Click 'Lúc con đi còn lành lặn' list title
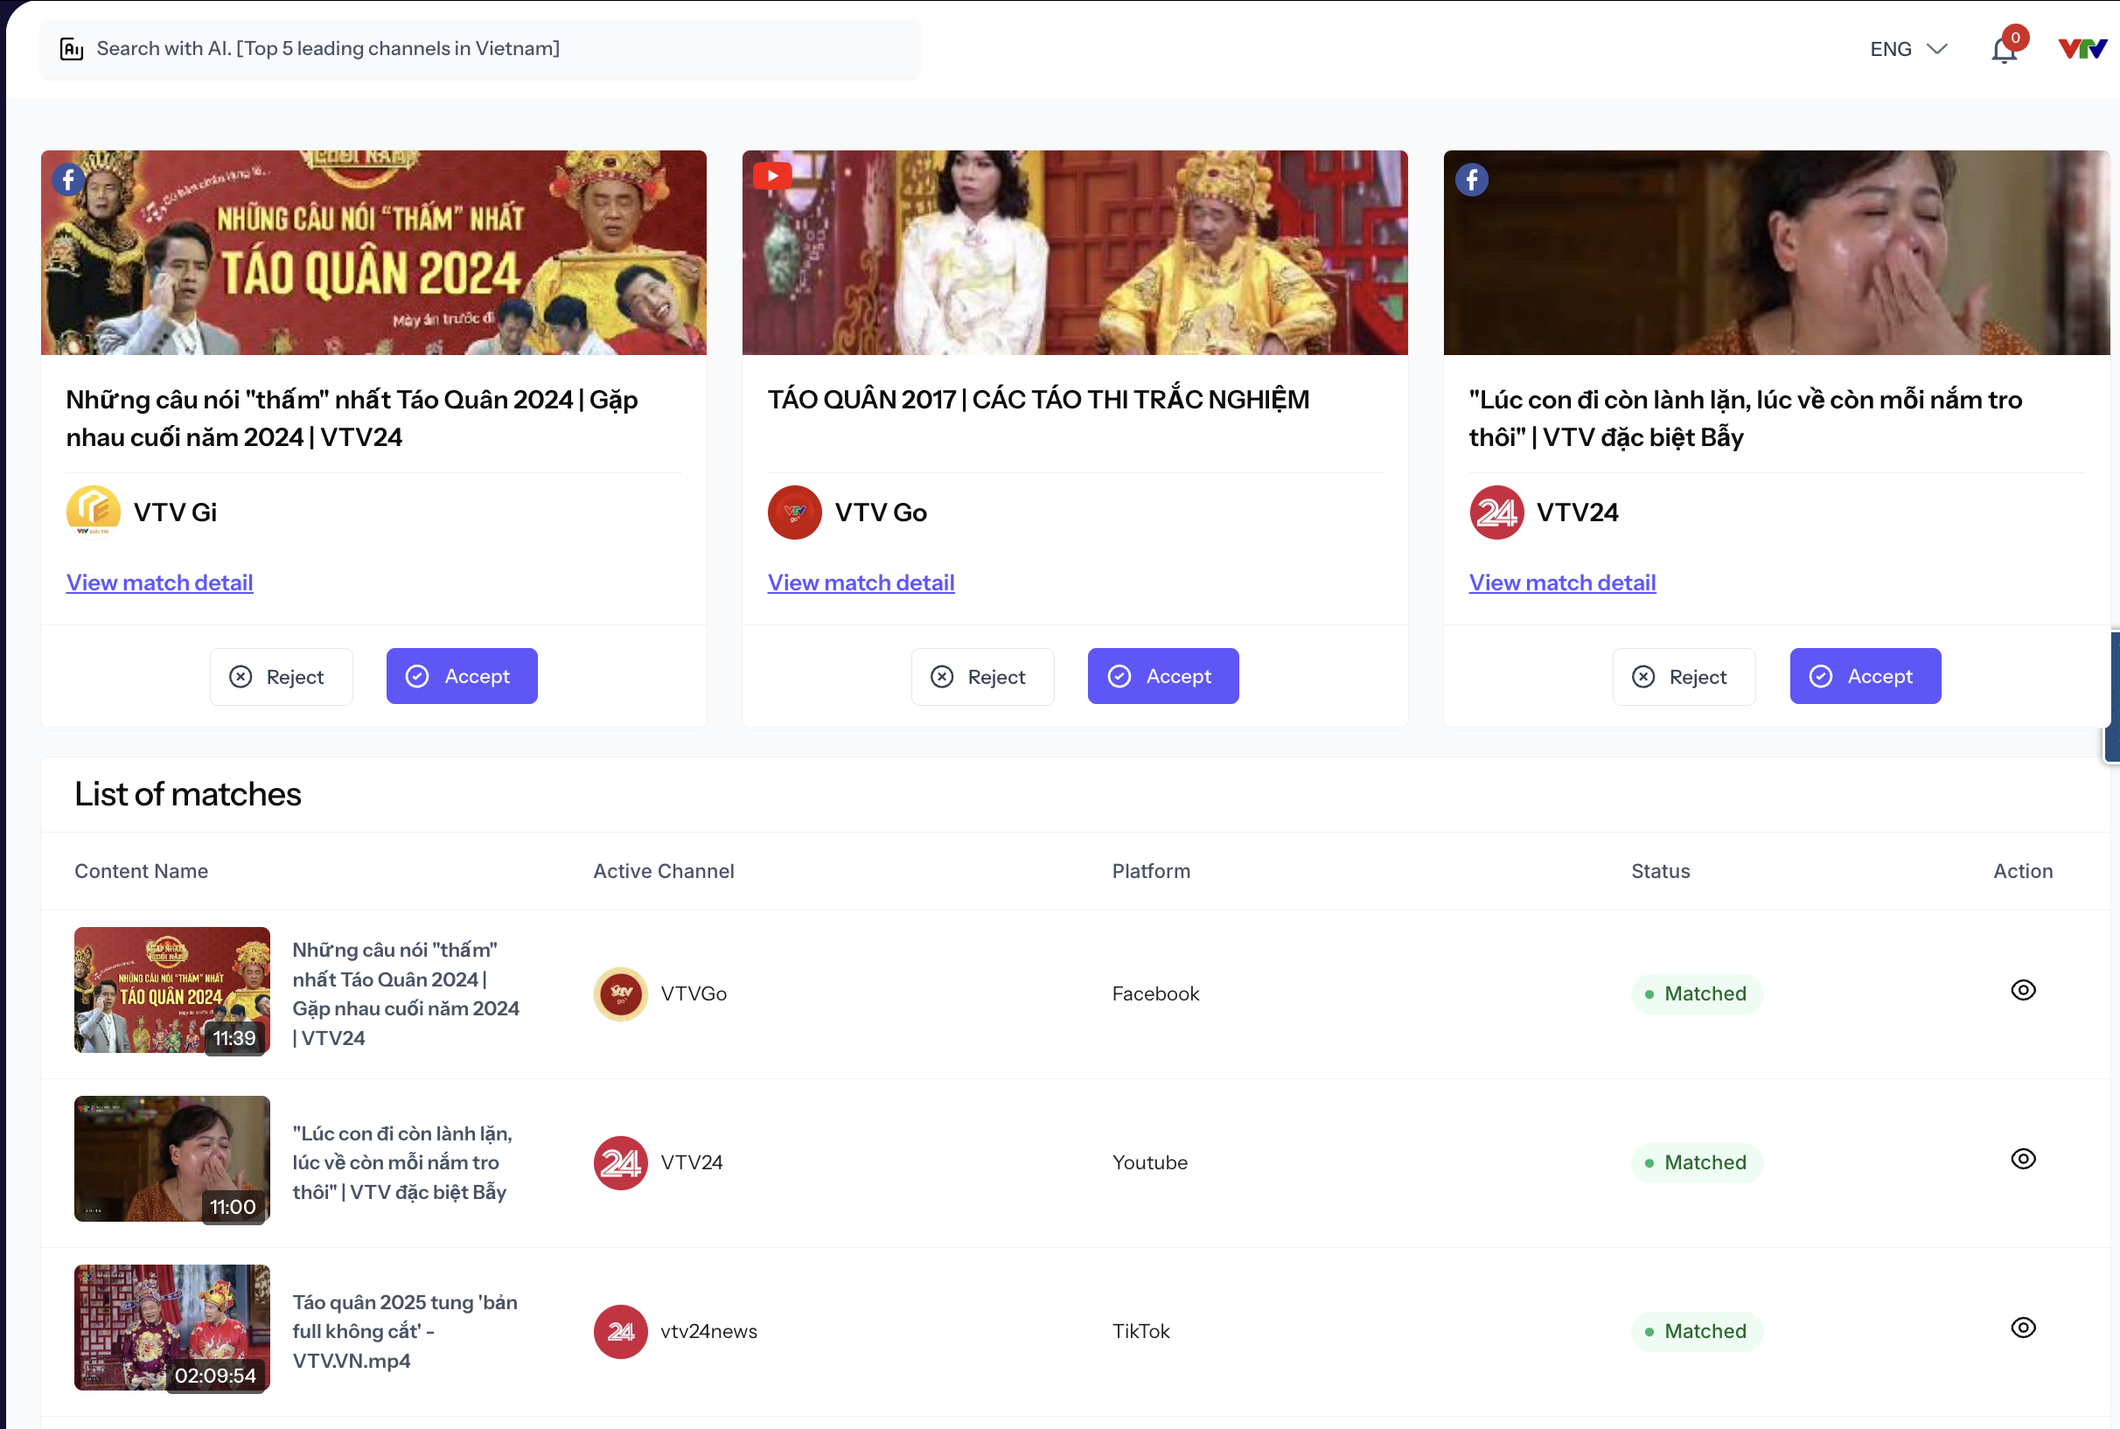This screenshot has height=1429, width=2120. click(x=403, y=1163)
